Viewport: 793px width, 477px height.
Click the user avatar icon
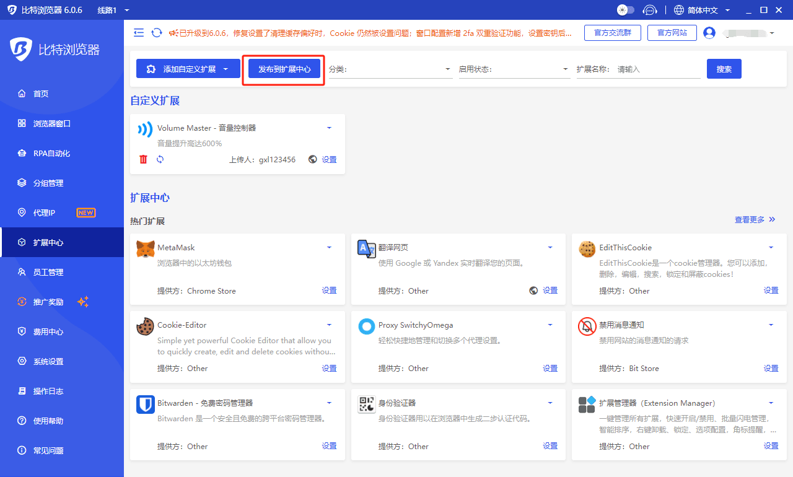709,33
